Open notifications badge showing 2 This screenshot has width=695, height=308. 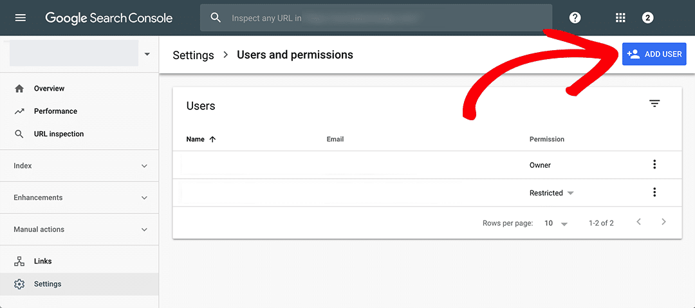[647, 18]
